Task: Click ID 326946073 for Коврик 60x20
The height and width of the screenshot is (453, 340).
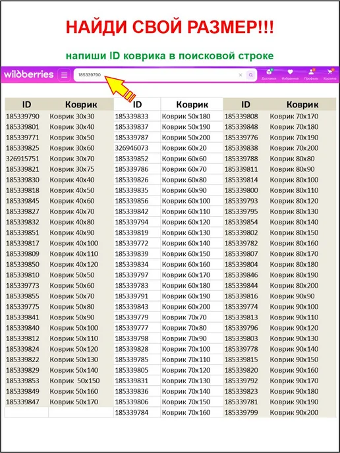Action: point(132,148)
